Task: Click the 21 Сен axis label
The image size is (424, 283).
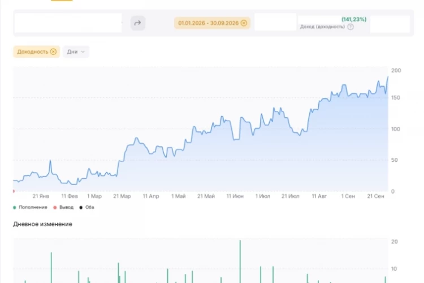Action: point(375,196)
